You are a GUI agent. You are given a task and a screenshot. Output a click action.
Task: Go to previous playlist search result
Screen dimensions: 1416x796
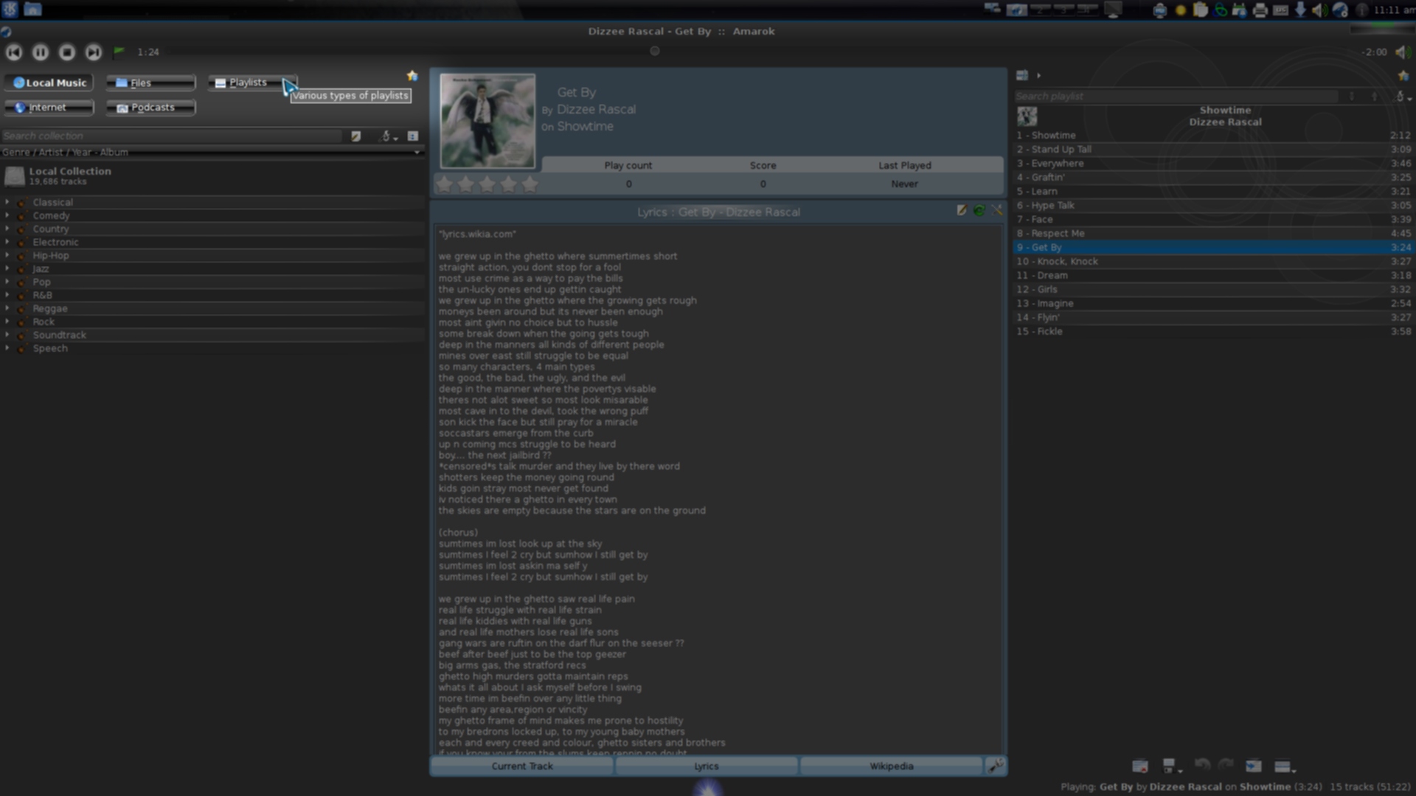click(1375, 97)
